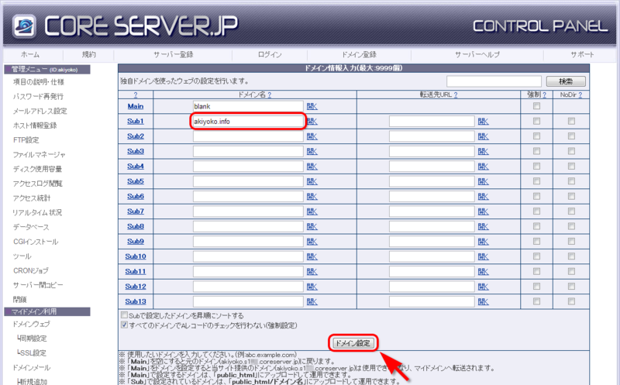This screenshot has height=385, width=620.
Task: Uncheck すべてのドメインでAレコードのチェックを行わない checkbox
Action: [x=124, y=325]
